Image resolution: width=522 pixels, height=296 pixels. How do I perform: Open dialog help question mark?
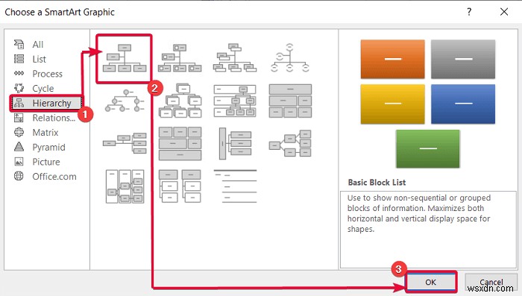(x=469, y=12)
